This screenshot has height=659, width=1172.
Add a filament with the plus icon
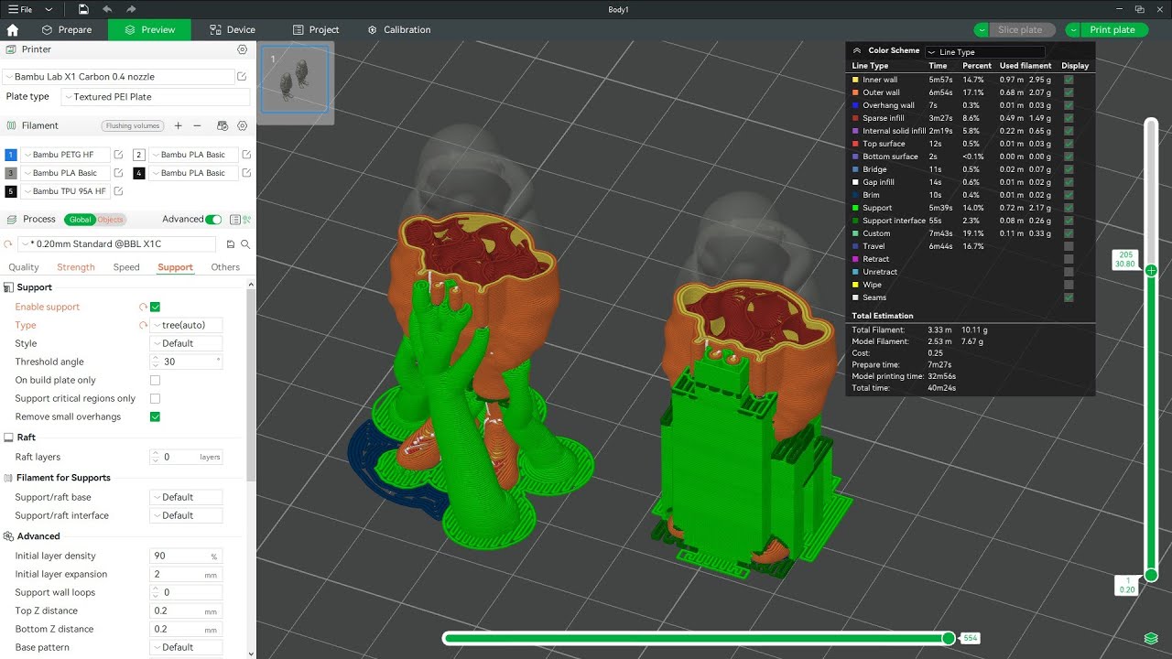pyautogui.click(x=178, y=125)
